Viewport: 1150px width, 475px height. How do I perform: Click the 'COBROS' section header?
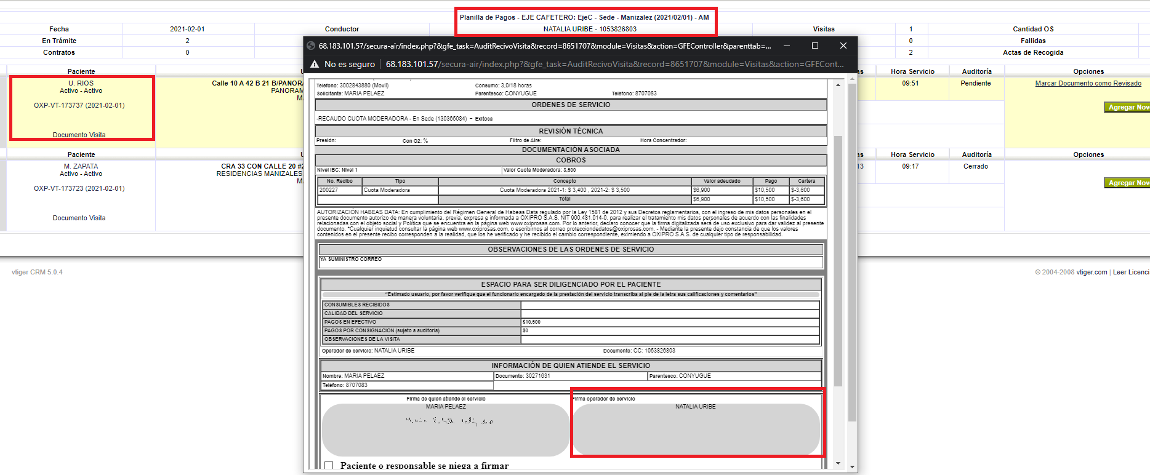[571, 160]
